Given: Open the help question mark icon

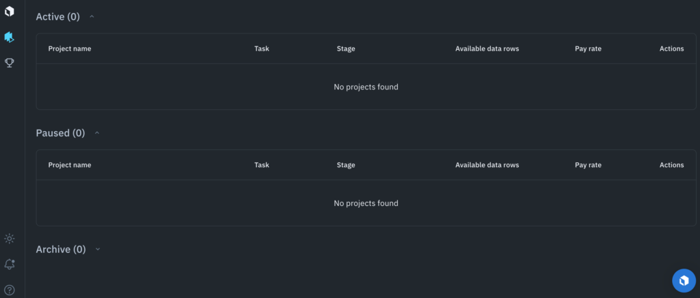Looking at the screenshot, I should point(10,290).
